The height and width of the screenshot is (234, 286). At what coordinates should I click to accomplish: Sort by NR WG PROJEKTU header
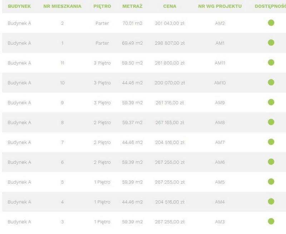220,6
